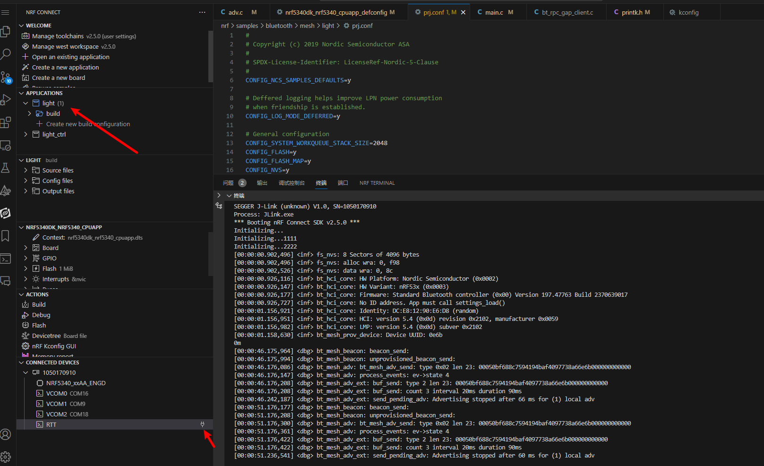764x466 pixels.
Task: Click Create a new board
Action: [54, 78]
